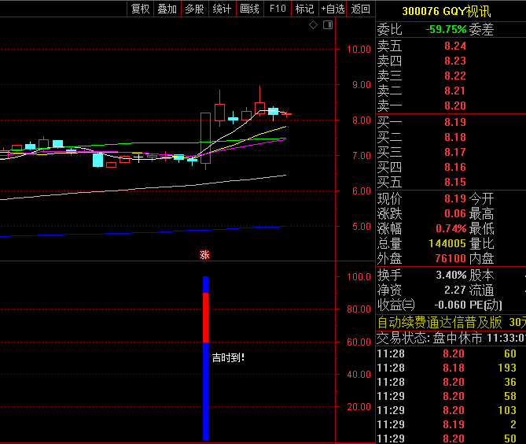The width and height of the screenshot is (526, 444).
Task: Open F10 company information
Action: coord(278,9)
